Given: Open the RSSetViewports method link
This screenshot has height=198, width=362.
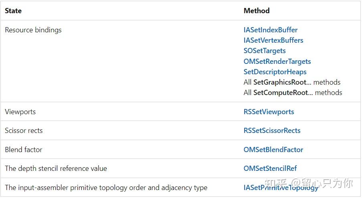Looking at the screenshot, I should click(269, 112).
